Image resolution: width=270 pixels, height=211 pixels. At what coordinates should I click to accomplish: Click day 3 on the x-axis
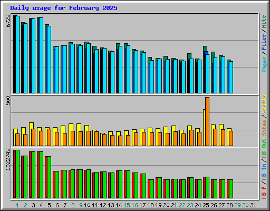33,205
